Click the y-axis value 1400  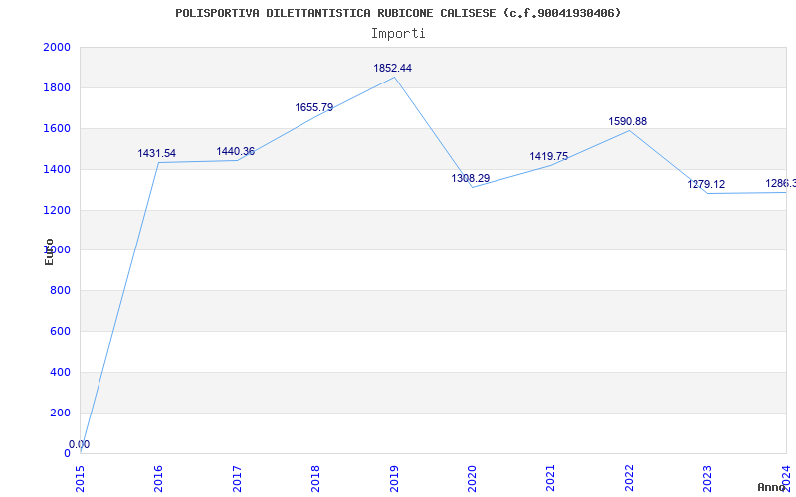(x=57, y=169)
